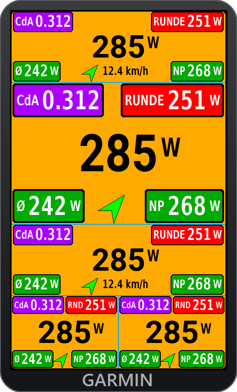237x392 pixels.
Task: Select the Ø 242 W average badge in the topmost panel
Action: 37,71
